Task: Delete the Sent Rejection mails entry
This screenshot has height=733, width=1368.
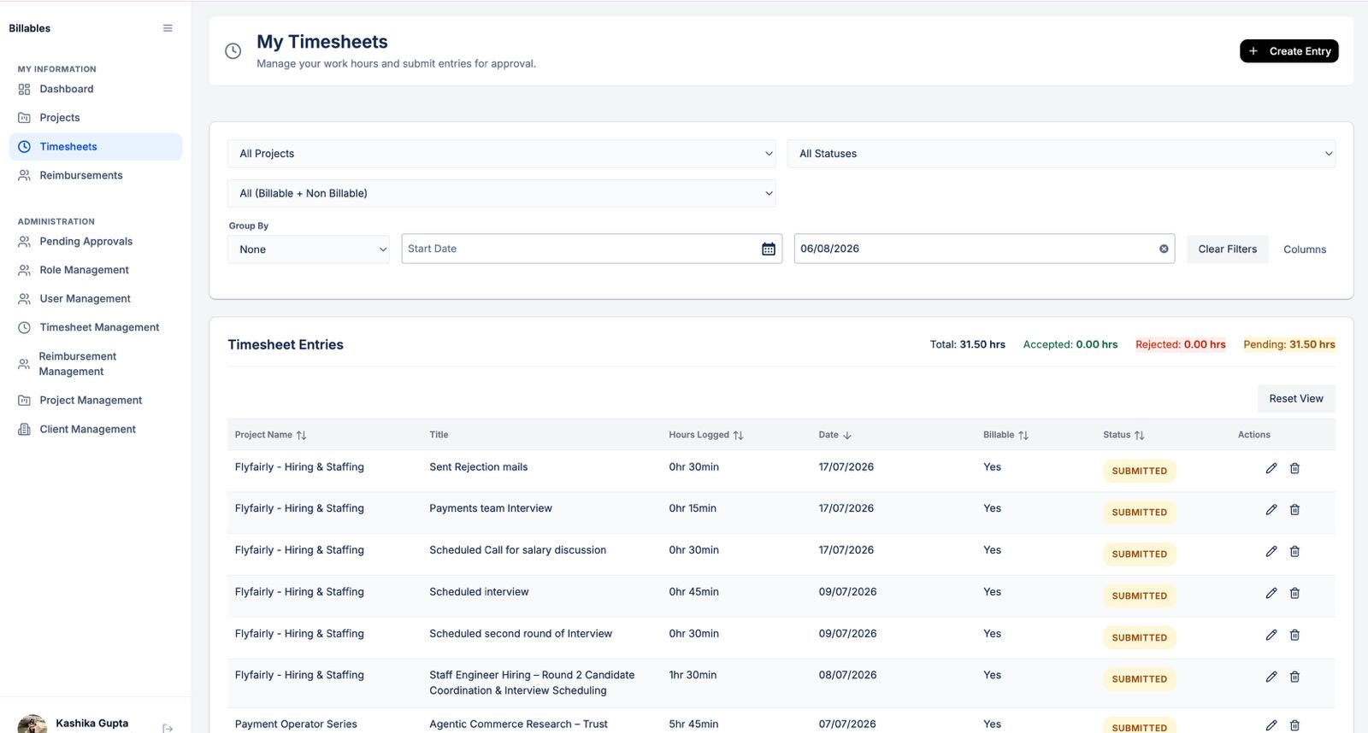Action: 1294,468
